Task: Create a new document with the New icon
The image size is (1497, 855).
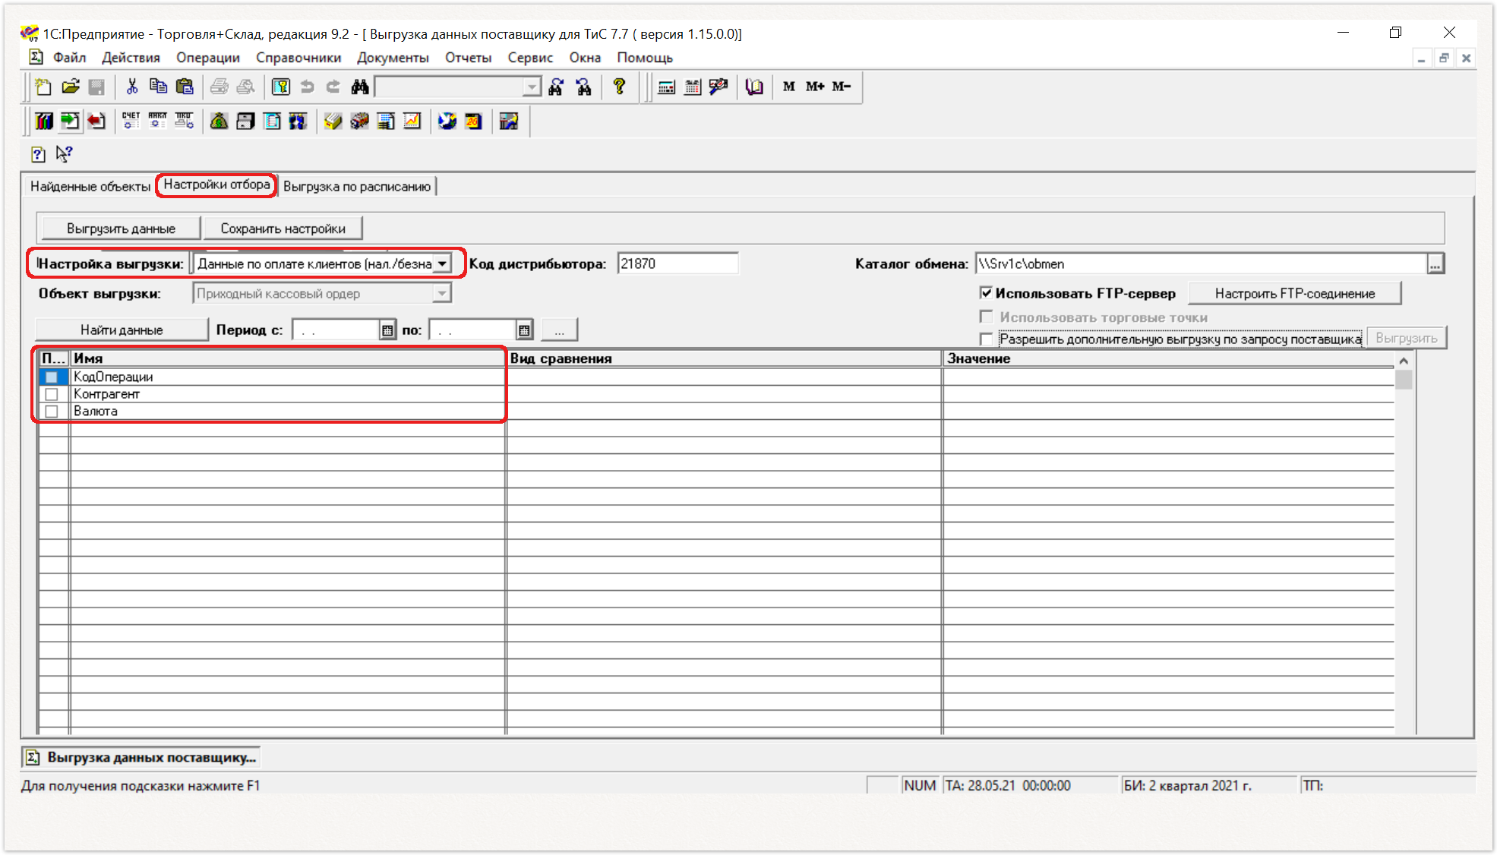Action: click(43, 87)
